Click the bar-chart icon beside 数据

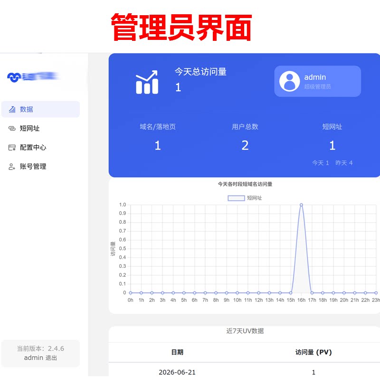(x=12, y=110)
